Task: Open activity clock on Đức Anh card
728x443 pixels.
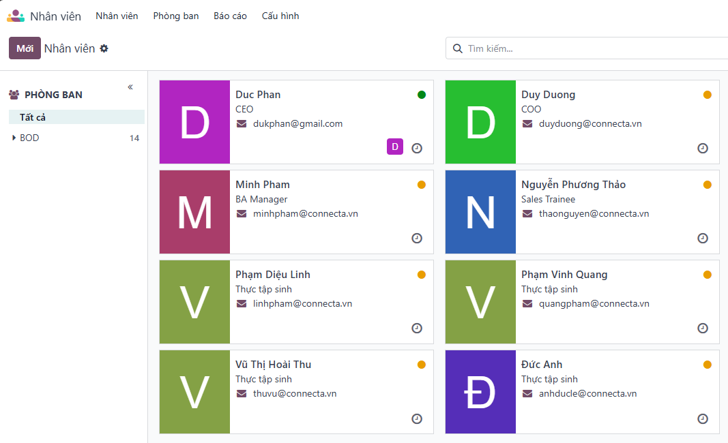Action: pos(703,419)
